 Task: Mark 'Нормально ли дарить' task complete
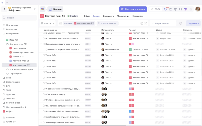[x=44, y=44]
